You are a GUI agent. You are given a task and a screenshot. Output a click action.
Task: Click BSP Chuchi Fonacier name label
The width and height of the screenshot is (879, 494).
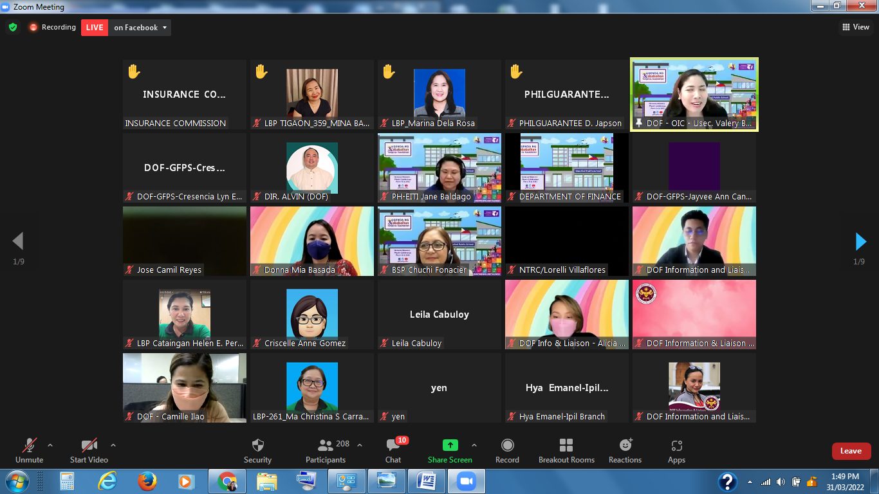click(x=429, y=270)
